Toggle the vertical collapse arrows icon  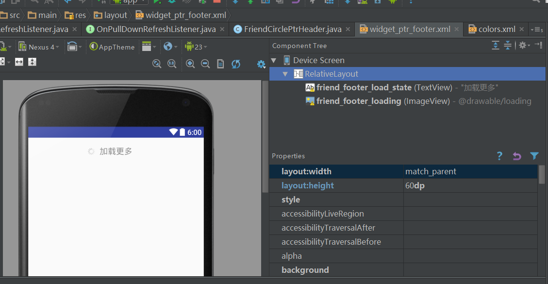(32, 62)
